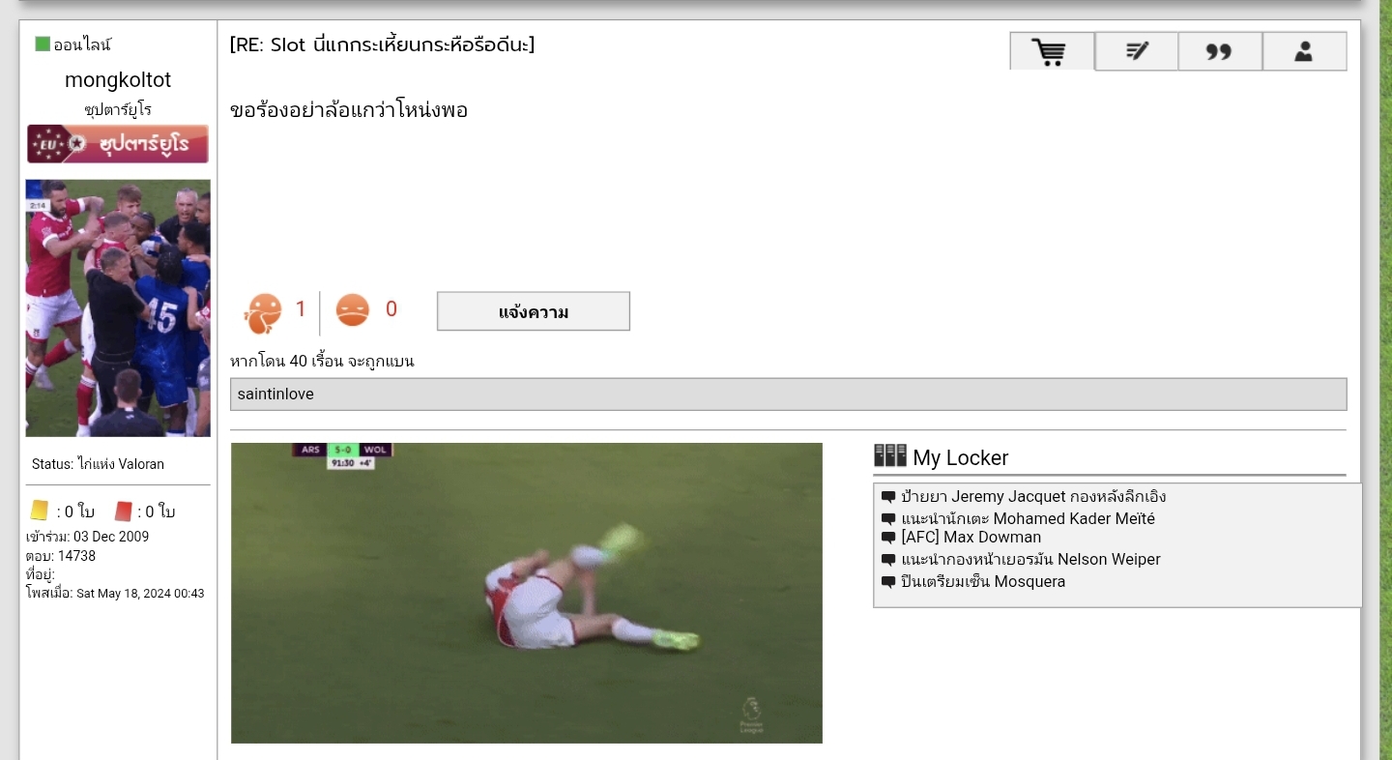The height and width of the screenshot is (760, 1392).
Task: Open the Mohamed Kader Meïté thread
Action: pos(1027,519)
